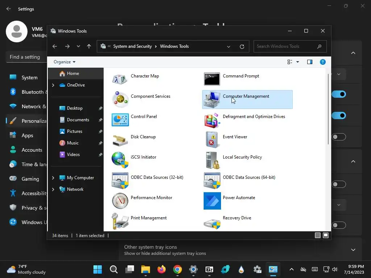Show hidden tray icons chevron
Screen dimensions: 371x278
[x=292, y=269]
